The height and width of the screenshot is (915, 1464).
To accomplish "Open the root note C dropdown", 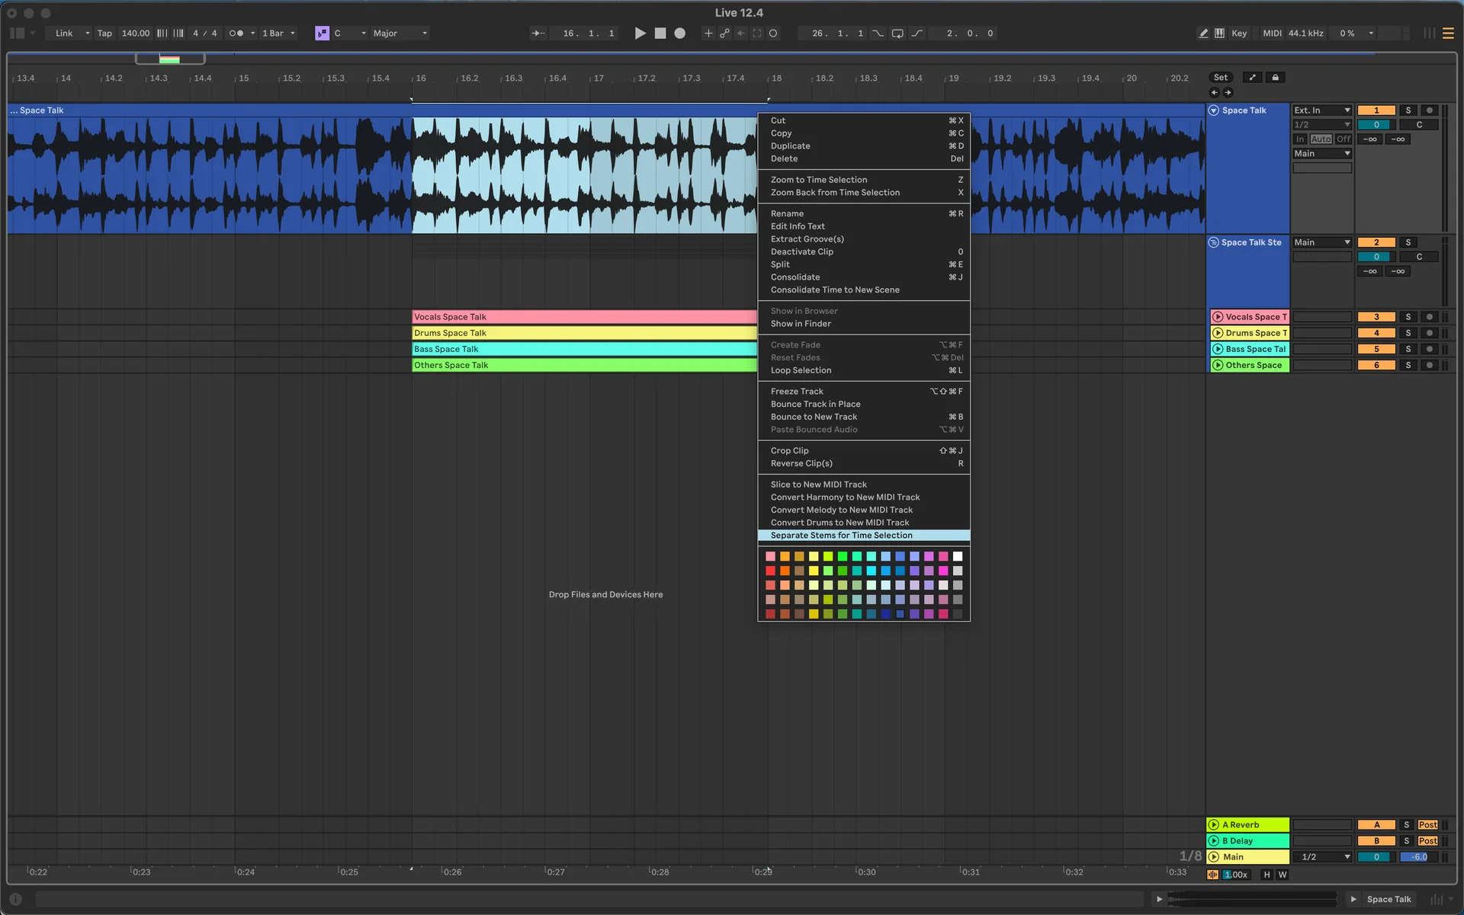I will [x=350, y=34].
